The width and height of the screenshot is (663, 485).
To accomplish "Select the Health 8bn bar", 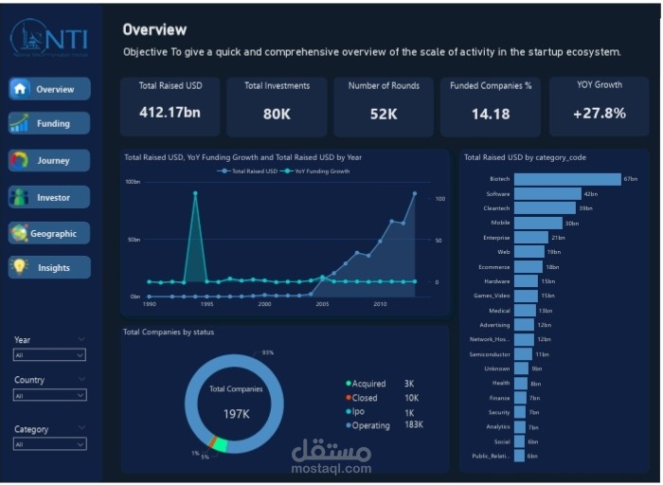I will tap(521, 383).
